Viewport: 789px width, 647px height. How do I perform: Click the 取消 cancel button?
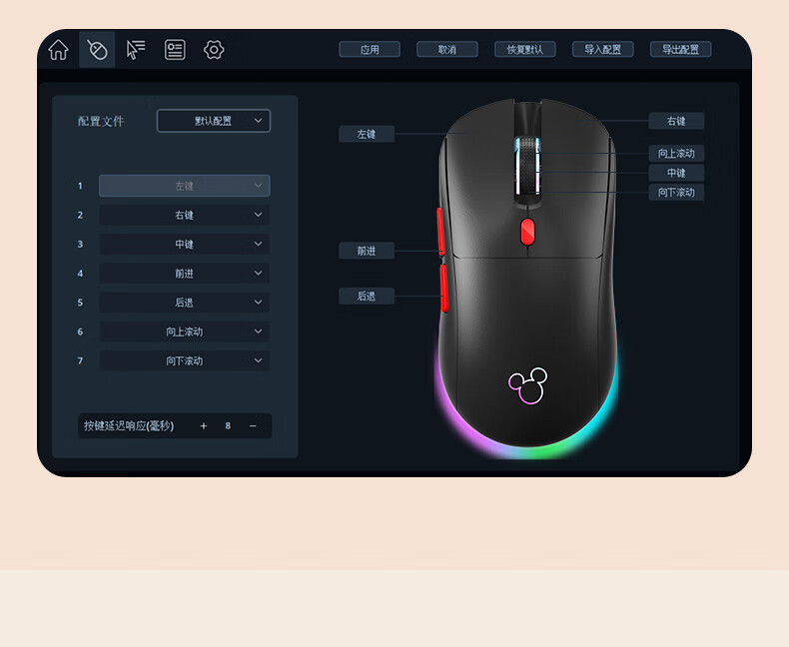(x=447, y=49)
